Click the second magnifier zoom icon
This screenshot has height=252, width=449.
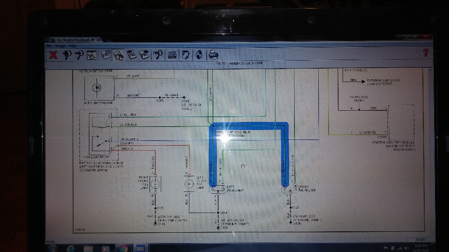(x=79, y=55)
